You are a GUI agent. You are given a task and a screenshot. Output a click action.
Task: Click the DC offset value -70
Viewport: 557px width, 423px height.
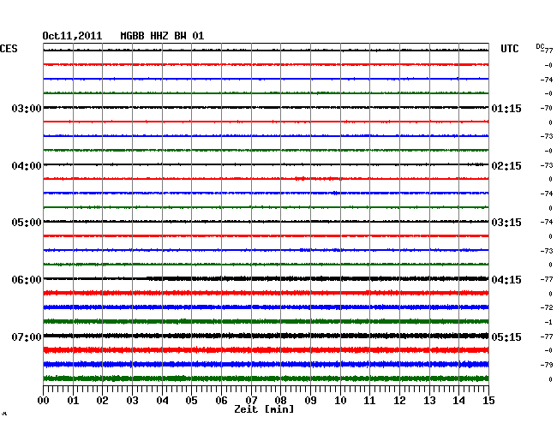point(547,108)
